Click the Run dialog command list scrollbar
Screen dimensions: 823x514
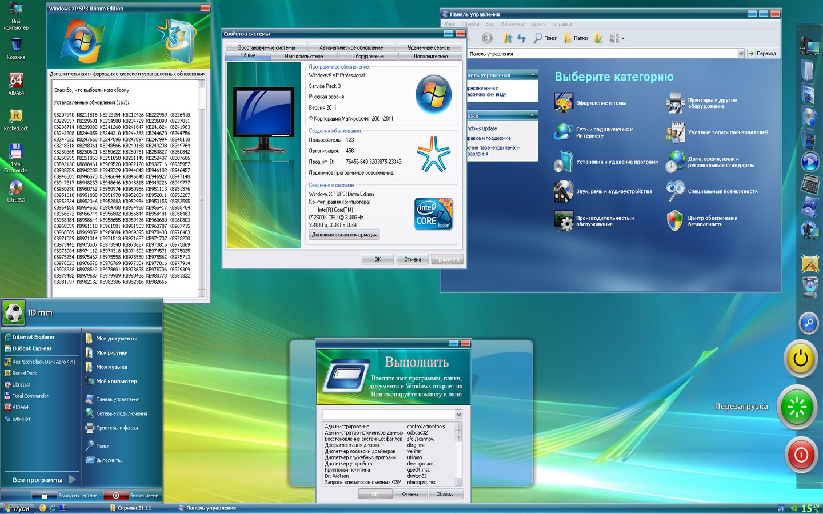click(458, 454)
